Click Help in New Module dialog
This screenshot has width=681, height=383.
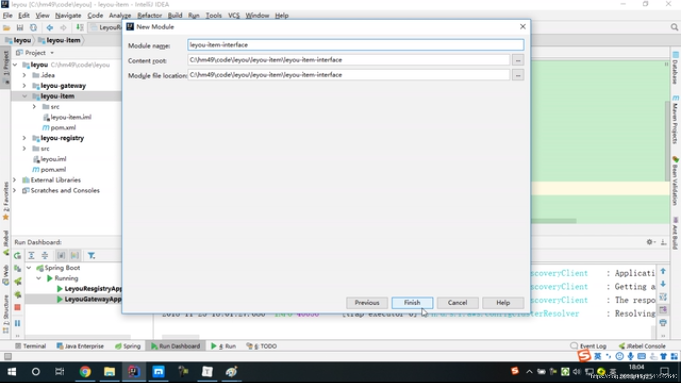(503, 302)
